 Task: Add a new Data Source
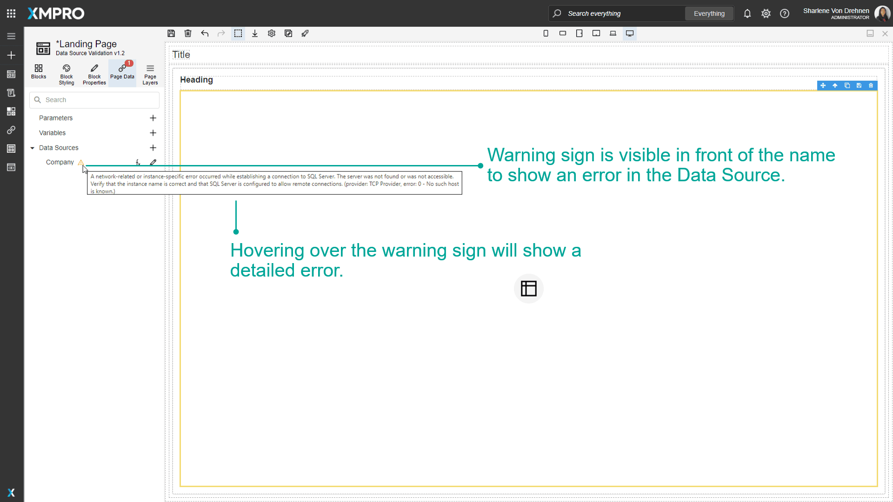click(x=153, y=148)
